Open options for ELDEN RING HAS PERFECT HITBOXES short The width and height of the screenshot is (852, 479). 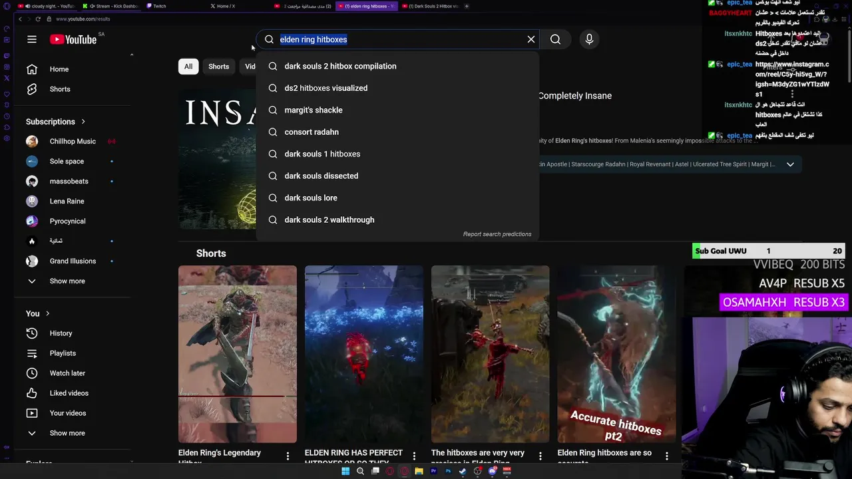pyautogui.click(x=414, y=456)
